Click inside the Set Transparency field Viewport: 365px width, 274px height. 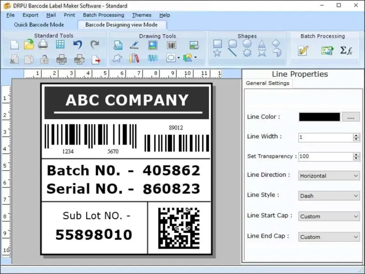325,156
